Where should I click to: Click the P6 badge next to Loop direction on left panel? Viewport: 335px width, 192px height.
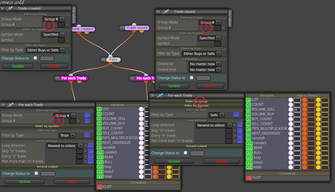coord(90,145)
